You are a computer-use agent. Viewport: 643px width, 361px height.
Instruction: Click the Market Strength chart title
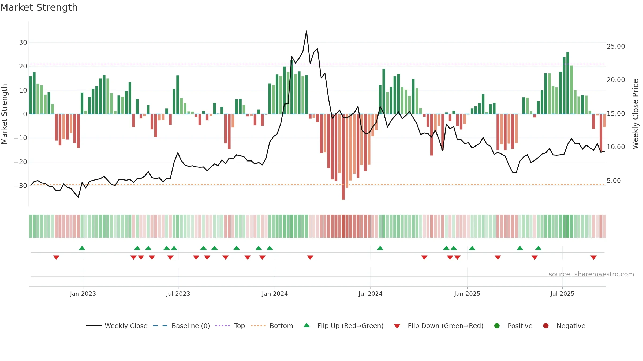[x=39, y=7]
